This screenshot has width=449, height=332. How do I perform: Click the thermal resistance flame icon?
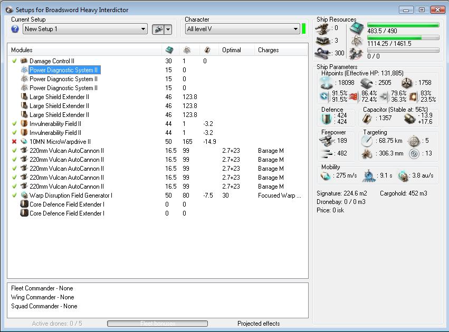(354, 97)
